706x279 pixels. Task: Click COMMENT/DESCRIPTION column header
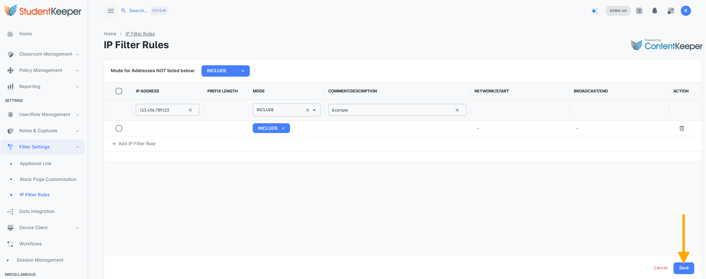(x=353, y=91)
